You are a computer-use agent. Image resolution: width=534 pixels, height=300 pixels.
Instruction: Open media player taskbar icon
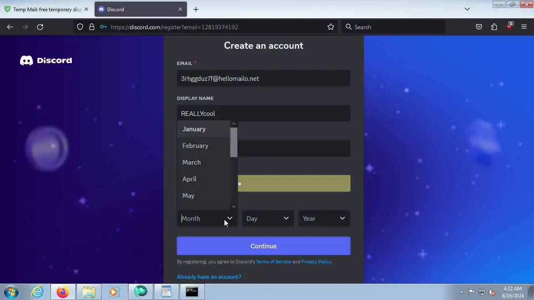coord(114,292)
